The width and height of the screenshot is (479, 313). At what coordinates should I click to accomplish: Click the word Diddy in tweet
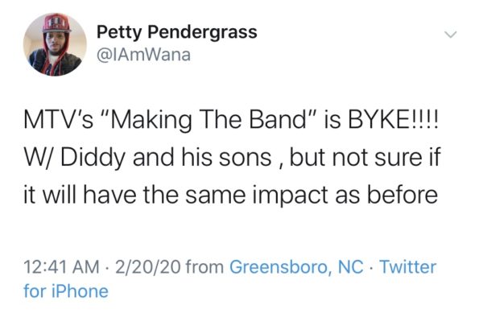(x=93, y=158)
